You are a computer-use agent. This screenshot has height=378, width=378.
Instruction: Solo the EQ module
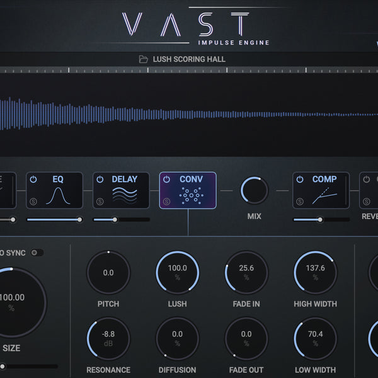click(33, 202)
